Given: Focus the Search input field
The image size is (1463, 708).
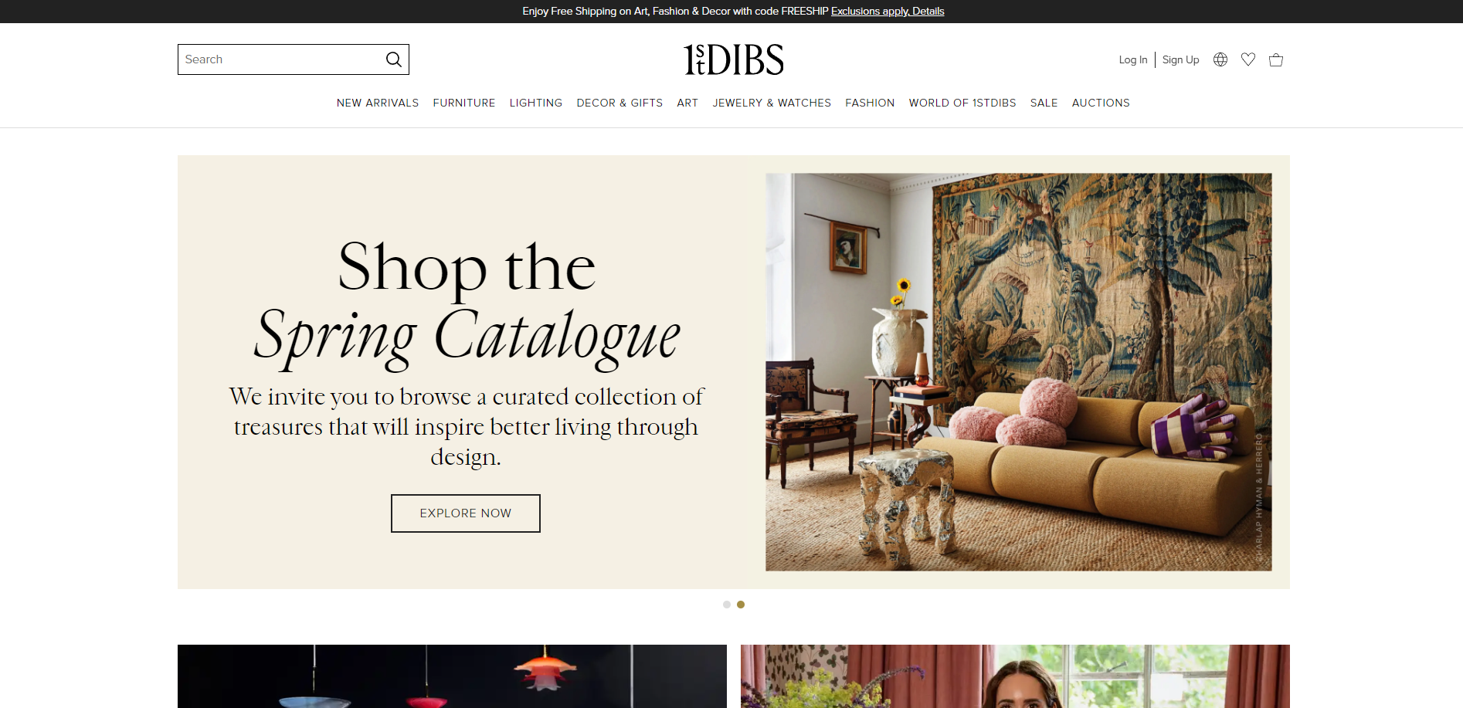Looking at the screenshot, I should coord(282,59).
